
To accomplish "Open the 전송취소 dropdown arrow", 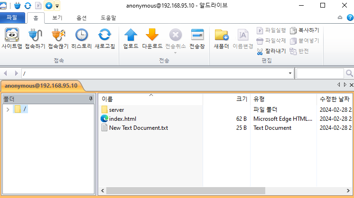I will [x=176, y=53].
